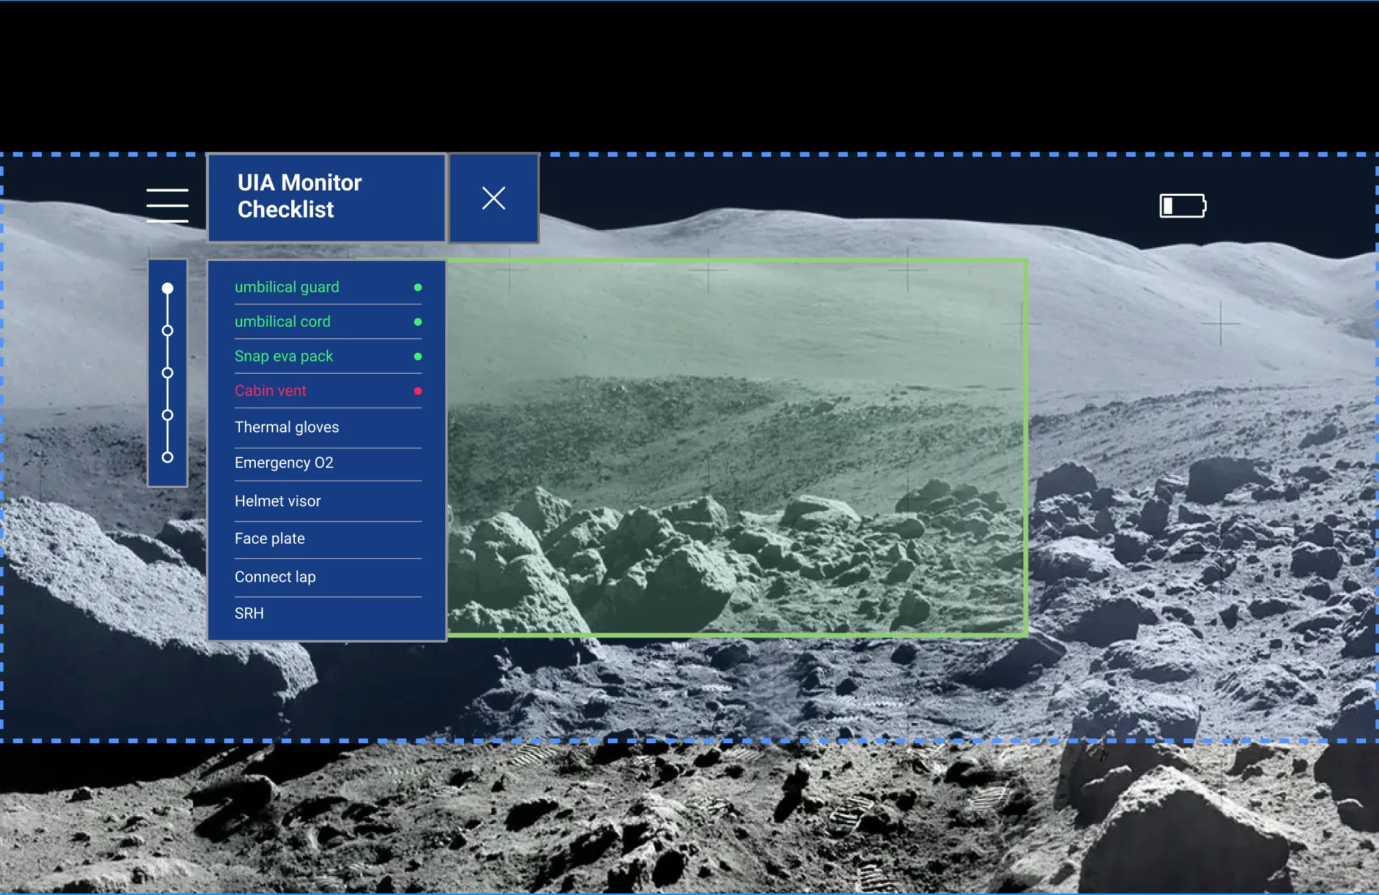This screenshot has width=1379, height=895.
Task: Select the UIA Monitor Checklist header
Action: (x=327, y=197)
